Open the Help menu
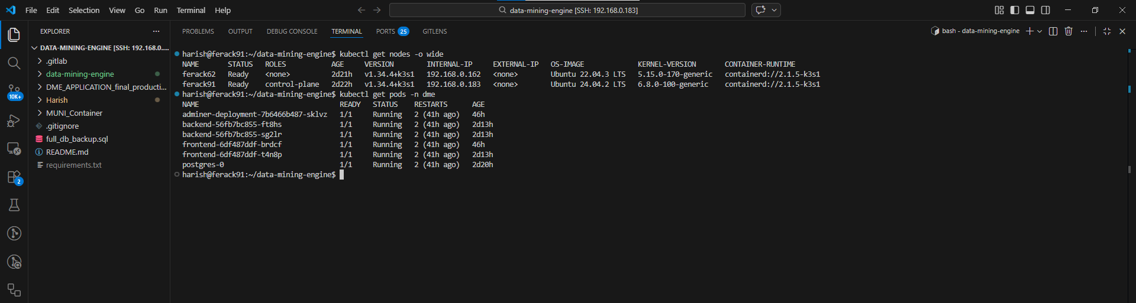The height and width of the screenshot is (303, 1136). (x=223, y=10)
